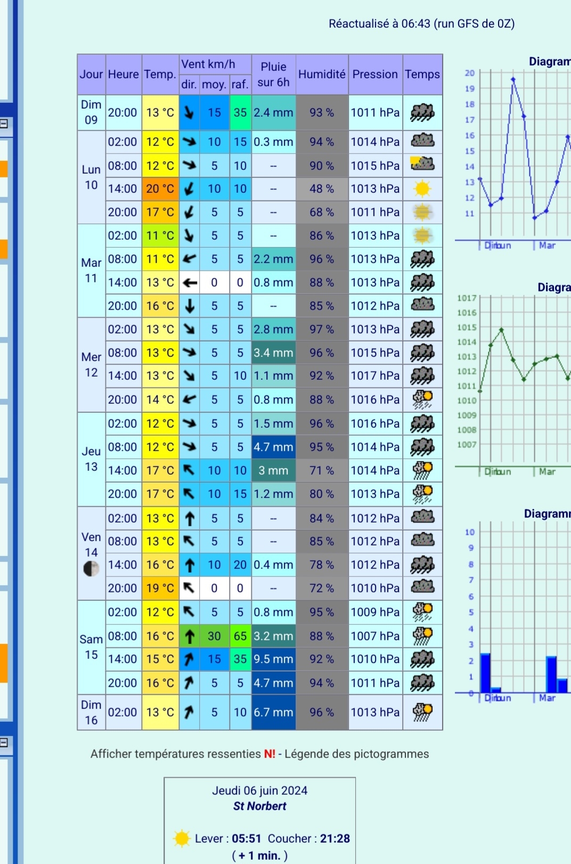Viewport: 571px width, 864px height.
Task: Collapse the sidebar section beside the Dim 09 row
Action: [x=4, y=124]
